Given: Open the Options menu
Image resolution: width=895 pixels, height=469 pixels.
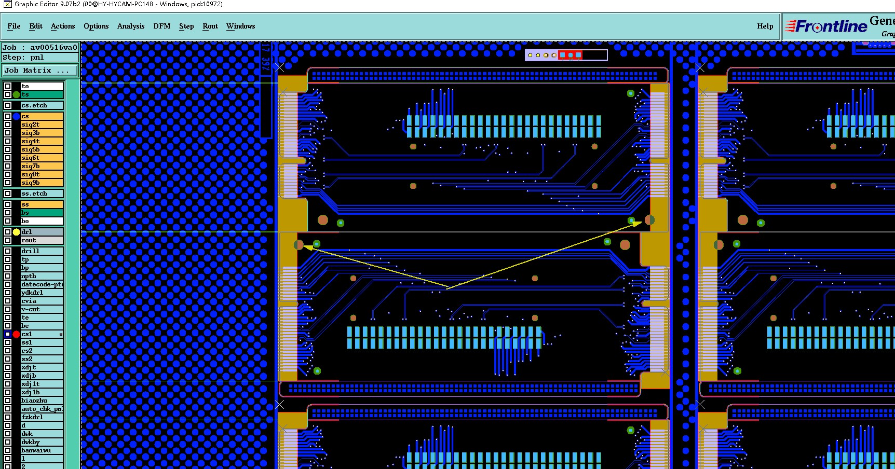Looking at the screenshot, I should [96, 26].
